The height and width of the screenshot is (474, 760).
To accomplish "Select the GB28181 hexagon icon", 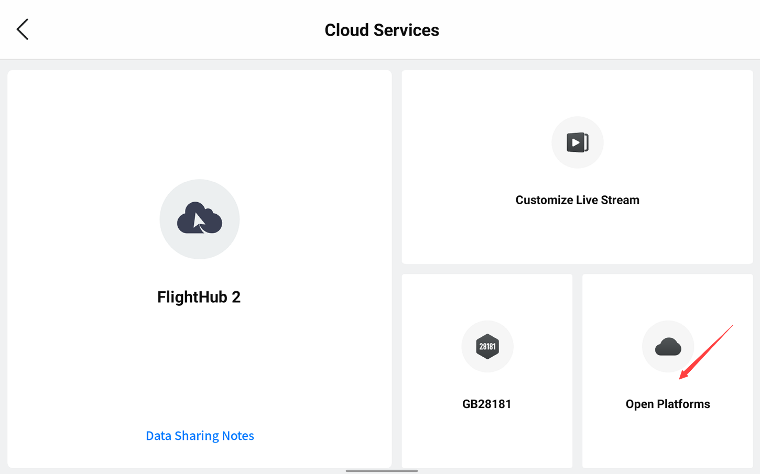I will [487, 346].
